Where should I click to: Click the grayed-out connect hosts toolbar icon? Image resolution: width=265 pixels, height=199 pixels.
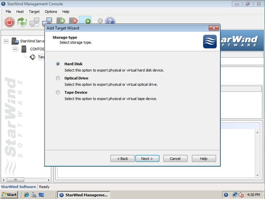coord(34,22)
